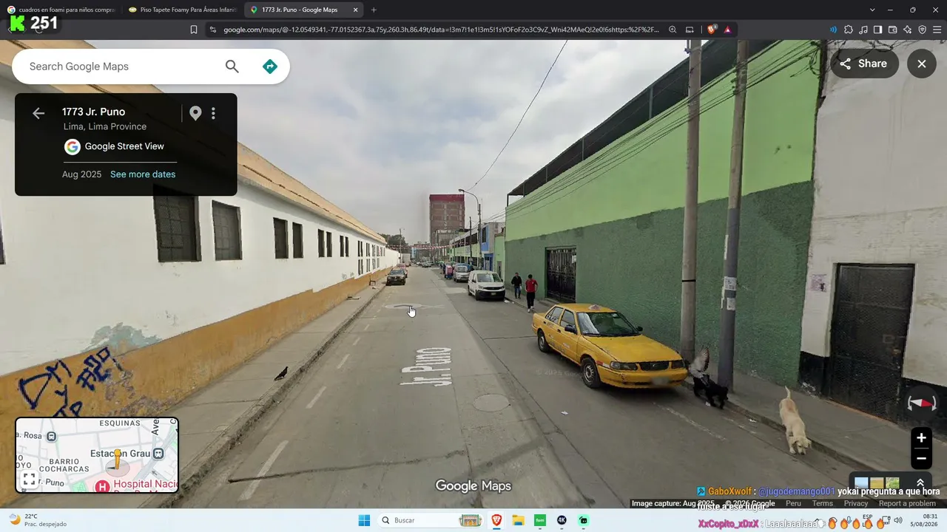Open the weather widget showing 22°C
The image size is (947, 532).
click(x=37, y=520)
